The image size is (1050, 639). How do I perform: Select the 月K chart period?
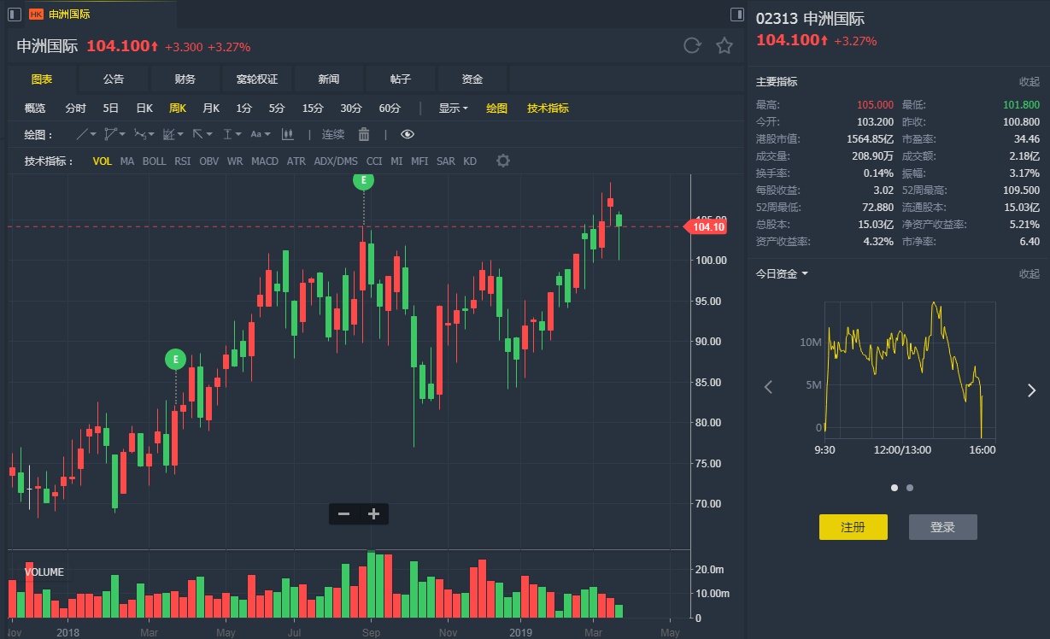[x=211, y=108]
